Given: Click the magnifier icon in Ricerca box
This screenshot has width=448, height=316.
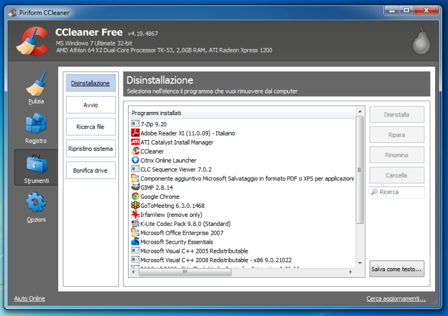Looking at the screenshot, I should 374,192.
